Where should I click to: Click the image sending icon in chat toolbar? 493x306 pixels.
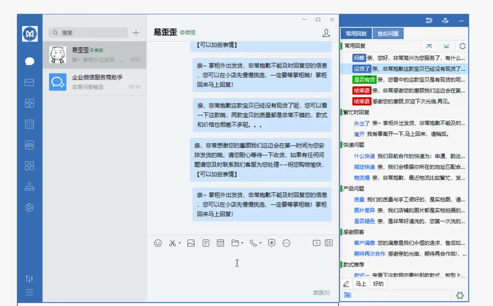[x=192, y=243]
